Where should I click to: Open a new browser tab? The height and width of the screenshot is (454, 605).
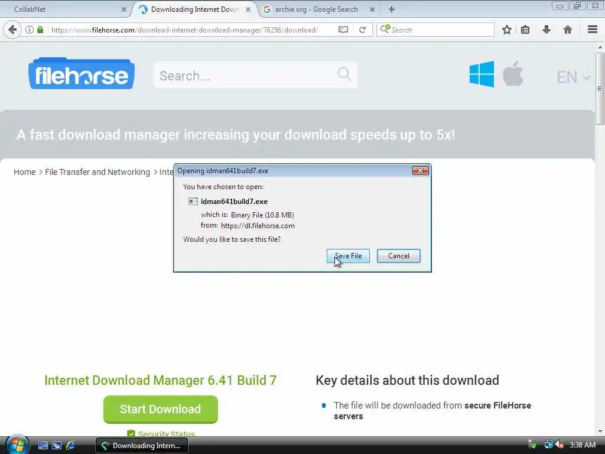(392, 9)
